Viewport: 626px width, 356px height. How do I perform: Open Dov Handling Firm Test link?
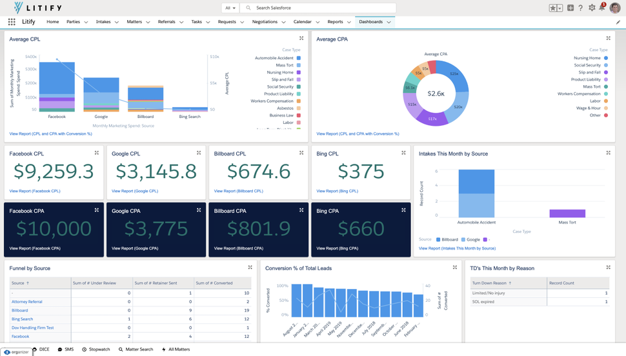(x=32, y=328)
